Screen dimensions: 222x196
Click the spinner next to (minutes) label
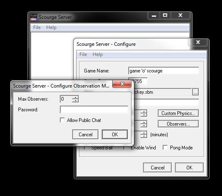(144, 135)
